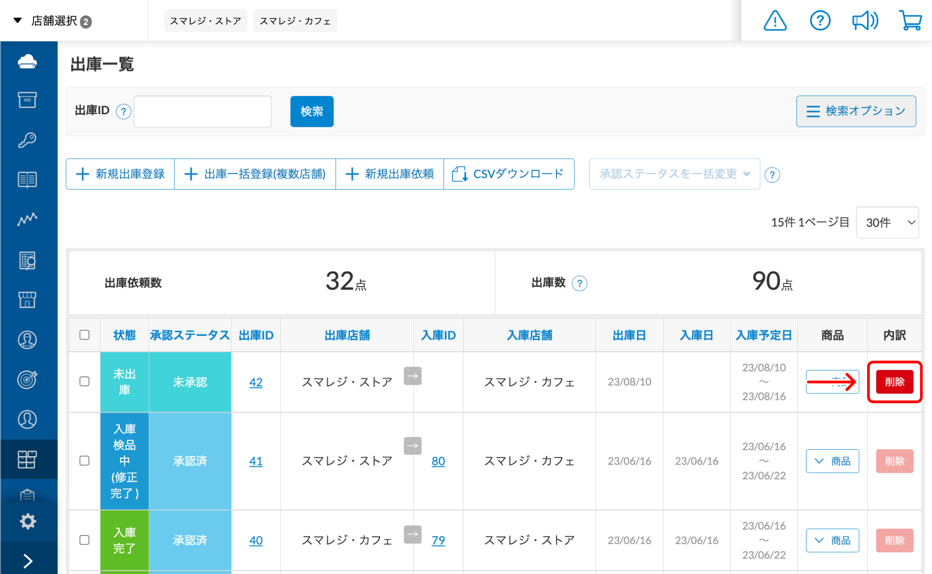932x574 pixels.
Task: Click the 削除 button for row 41
Action: point(894,461)
